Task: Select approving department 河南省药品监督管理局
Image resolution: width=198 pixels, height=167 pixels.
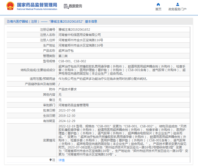Action: click(73, 105)
